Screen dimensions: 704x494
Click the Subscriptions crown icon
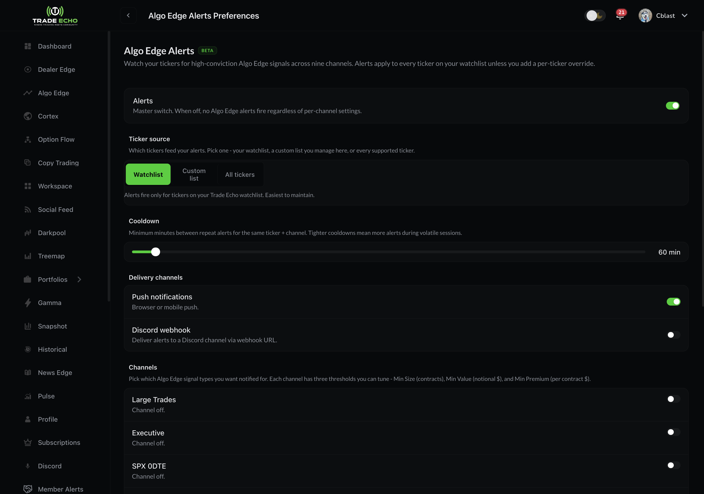click(28, 442)
